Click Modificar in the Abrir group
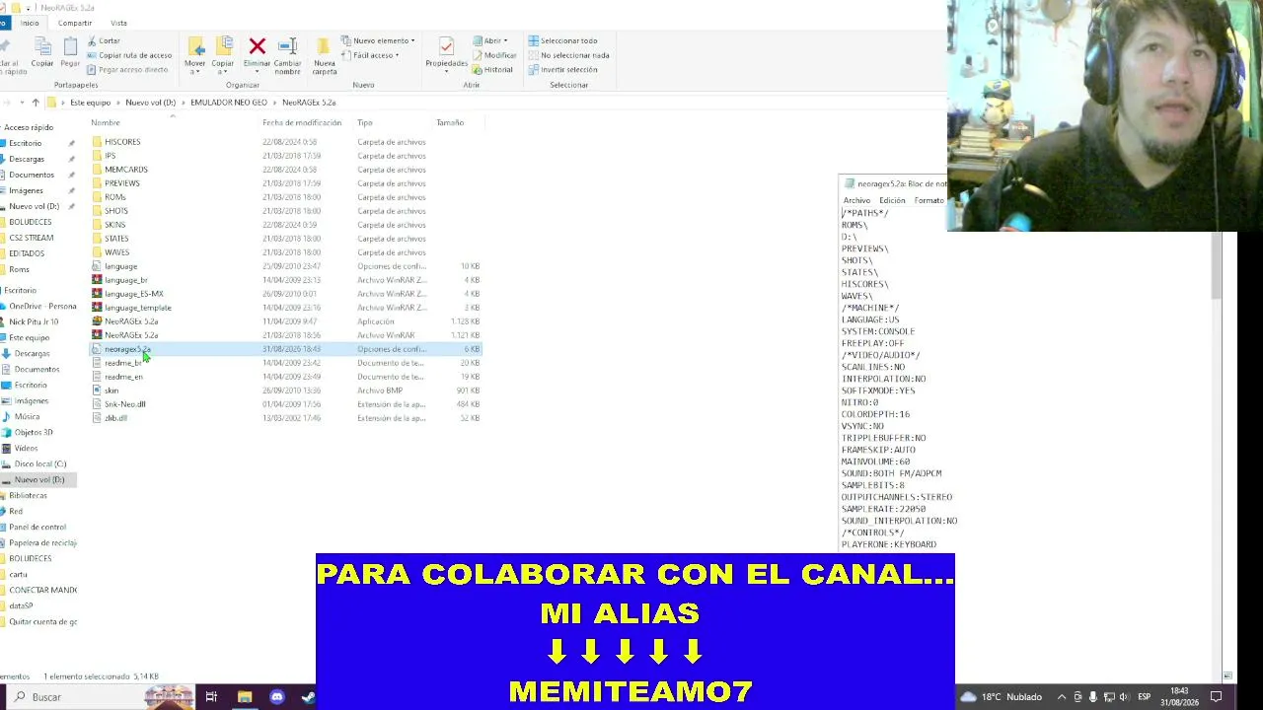The image size is (1263, 710). pos(494,55)
